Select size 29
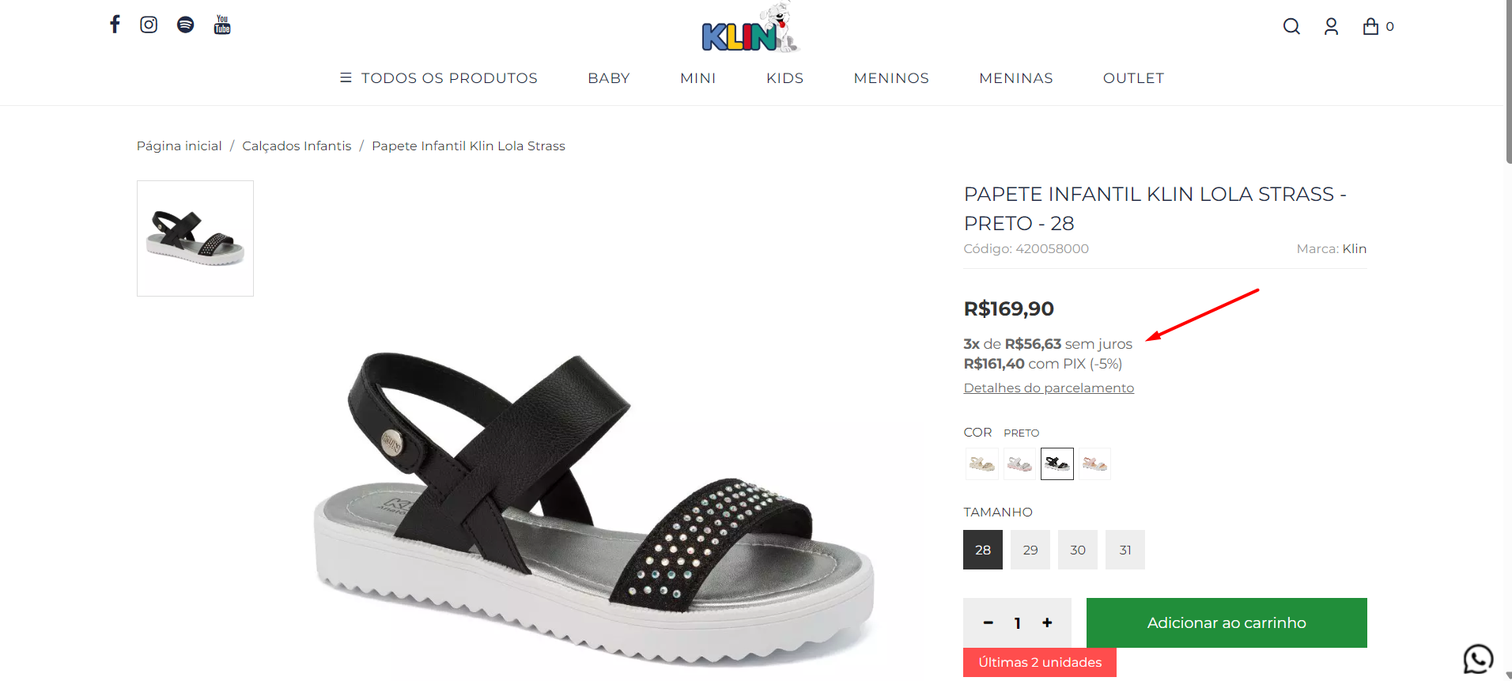The width and height of the screenshot is (1512, 681). [x=1030, y=549]
